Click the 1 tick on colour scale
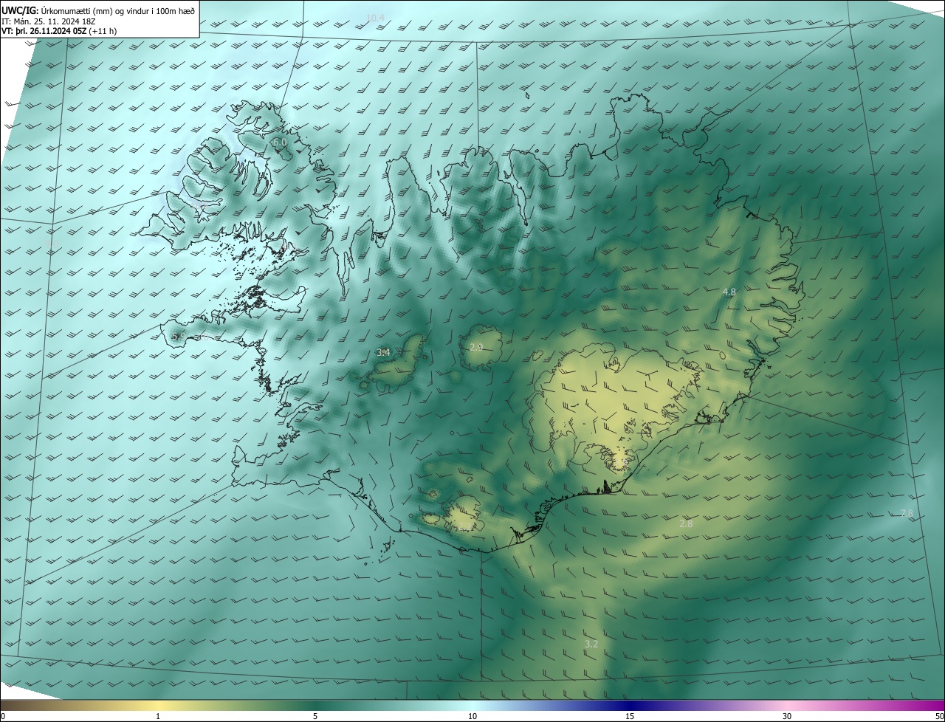This screenshot has height=722, width=945. tap(158, 716)
